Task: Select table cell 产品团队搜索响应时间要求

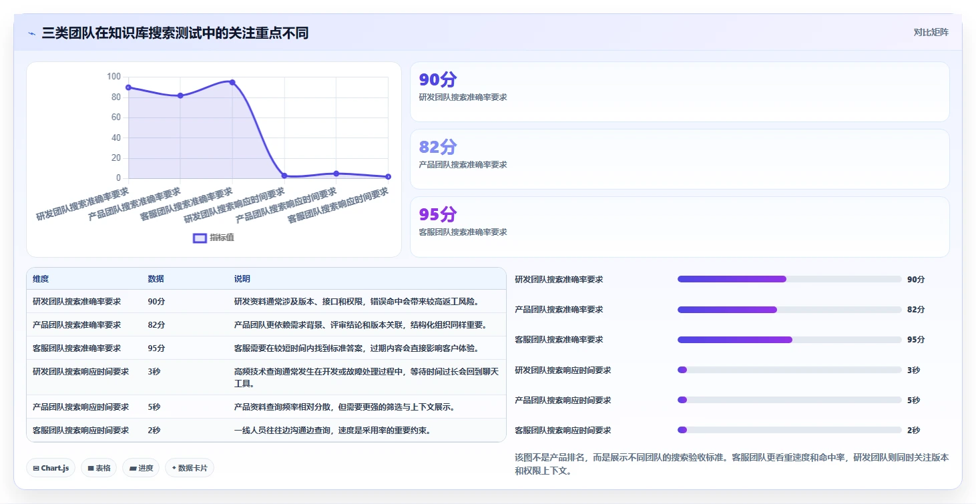Action: [81, 407]
